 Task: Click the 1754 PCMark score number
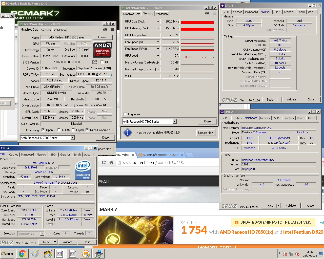coord(194,230)
